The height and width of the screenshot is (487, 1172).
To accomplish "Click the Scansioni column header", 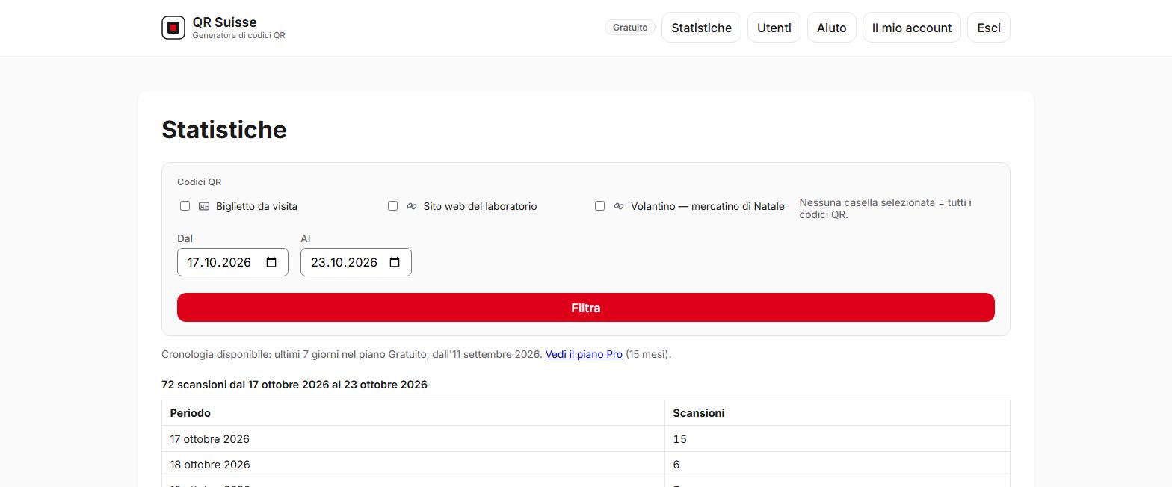I will click(x=837, y=413).
